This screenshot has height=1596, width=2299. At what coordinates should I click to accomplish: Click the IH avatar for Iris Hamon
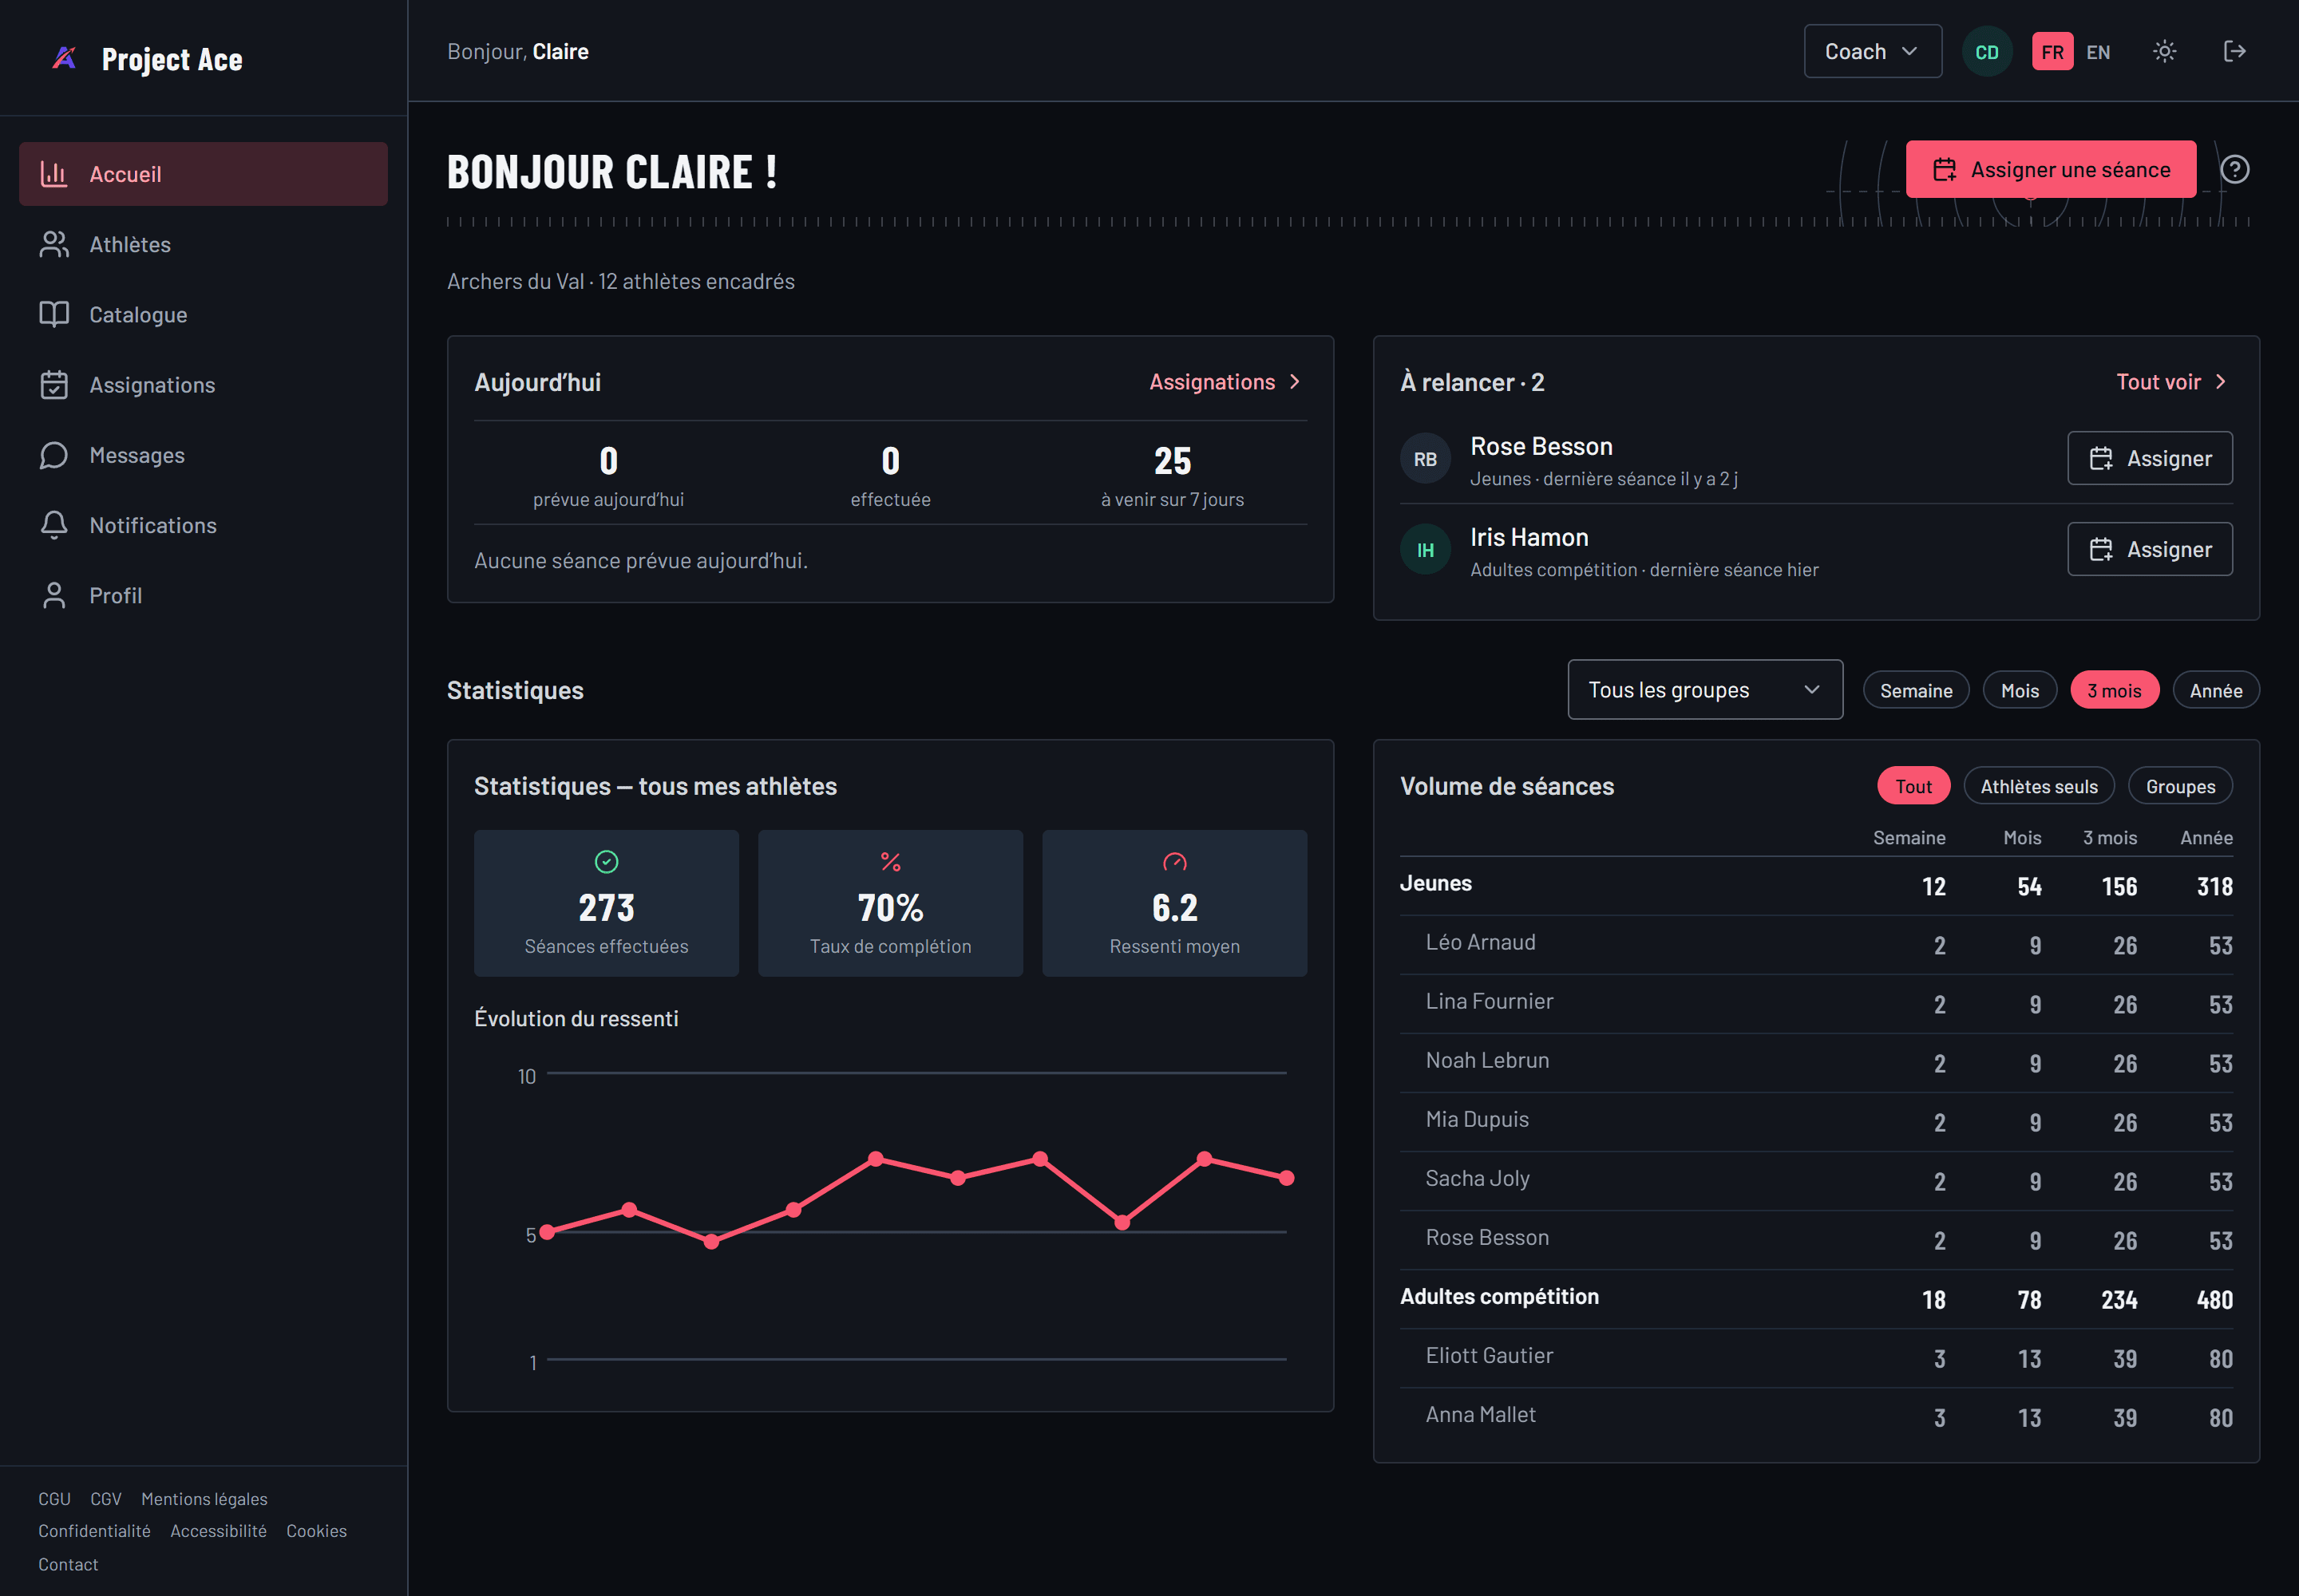pyautogui.click(x=1425, y=549)
